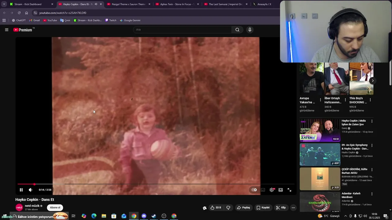The width and height of the screenshot is (392, 220).
Task: Open Gmail bookmark
Action: pyautogui.click(x=34, y=20)
